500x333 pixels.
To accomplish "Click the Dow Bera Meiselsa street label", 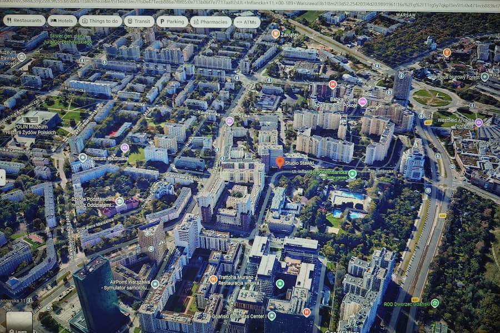I will pyautogui.click(x=95, y=225).
